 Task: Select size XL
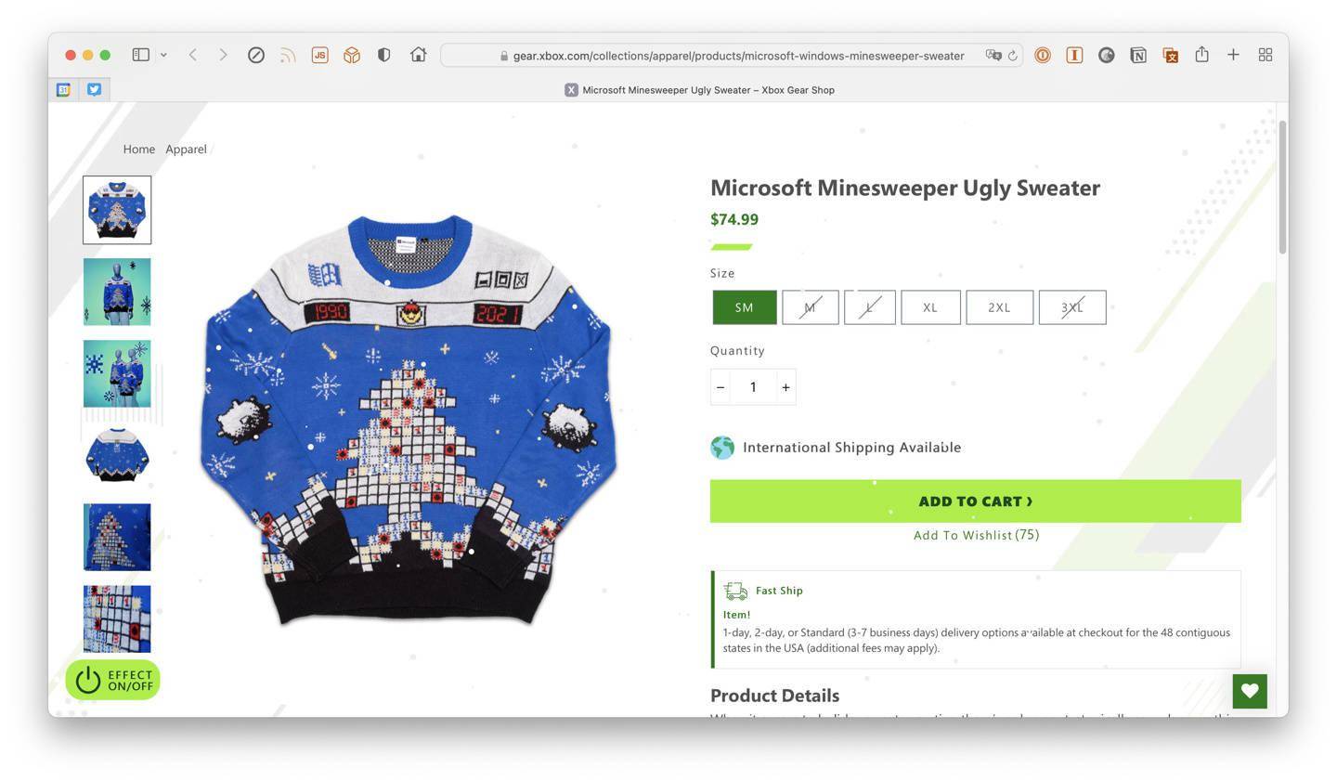[x=929, y=307]
